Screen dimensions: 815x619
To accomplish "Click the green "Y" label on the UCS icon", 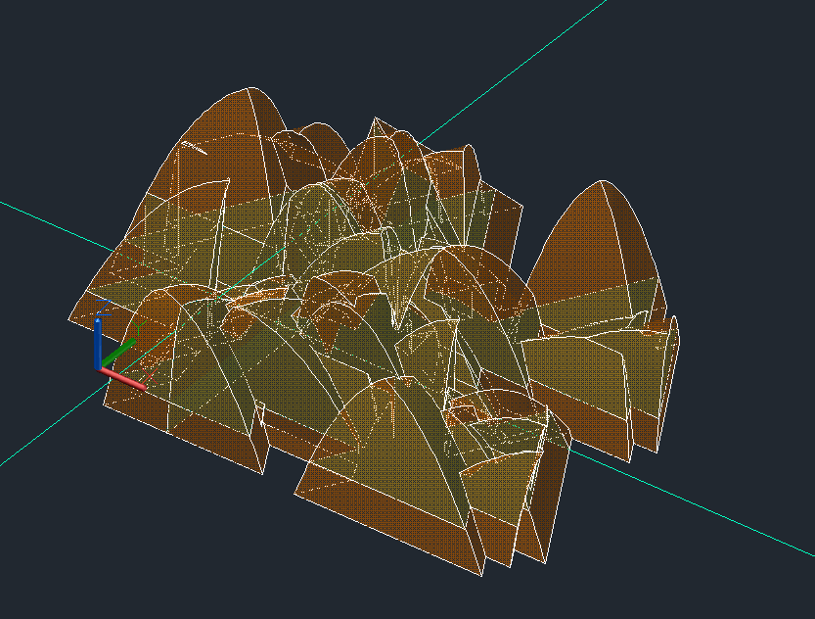I will pyautogui.click(x=138, y=328).
